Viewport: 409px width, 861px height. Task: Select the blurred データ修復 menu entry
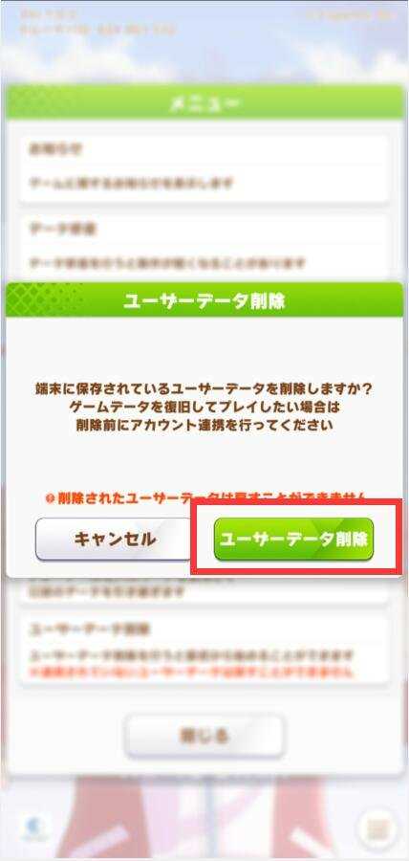pyautogui.click(x=204, y=246)
